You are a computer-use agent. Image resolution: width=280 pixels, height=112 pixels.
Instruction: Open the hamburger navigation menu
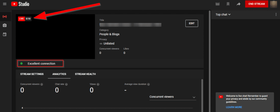5,4
